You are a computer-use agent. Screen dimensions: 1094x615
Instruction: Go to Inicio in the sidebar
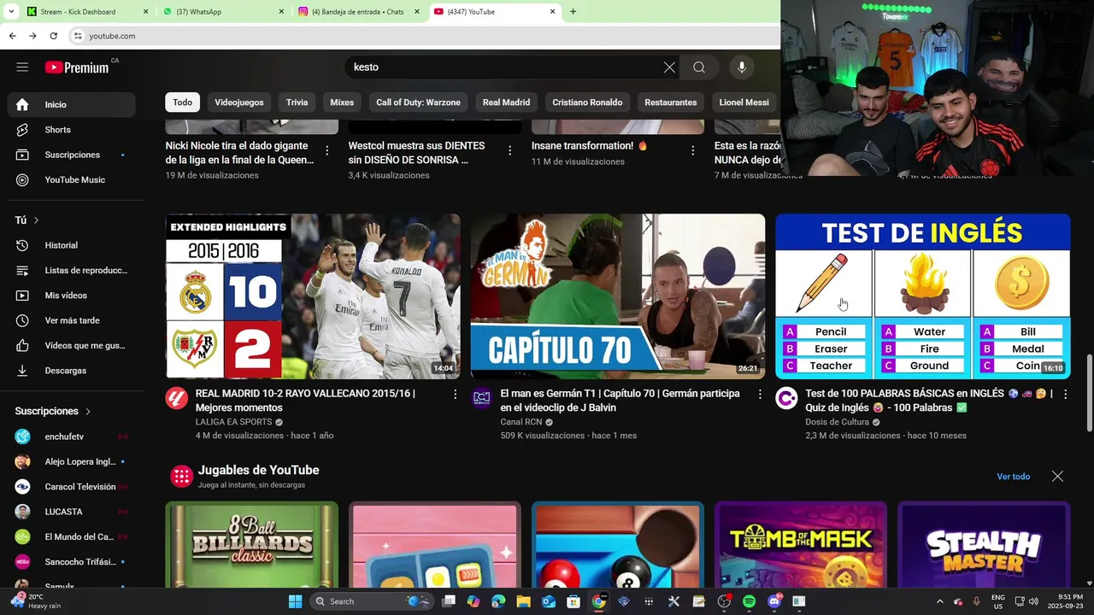point(72,104)
